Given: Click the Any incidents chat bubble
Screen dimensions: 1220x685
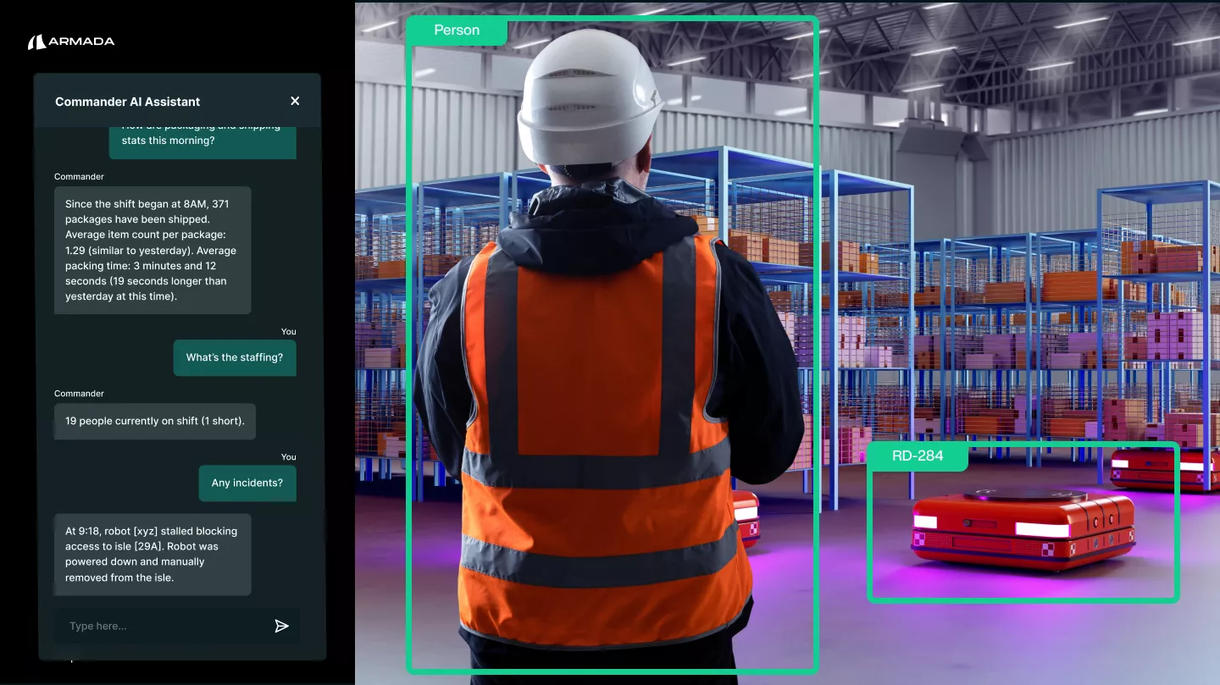Looking at the screenshot, I should 247,483.
